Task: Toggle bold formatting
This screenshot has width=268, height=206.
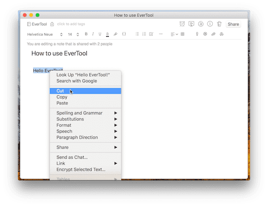Action: (x=86, y=34)
